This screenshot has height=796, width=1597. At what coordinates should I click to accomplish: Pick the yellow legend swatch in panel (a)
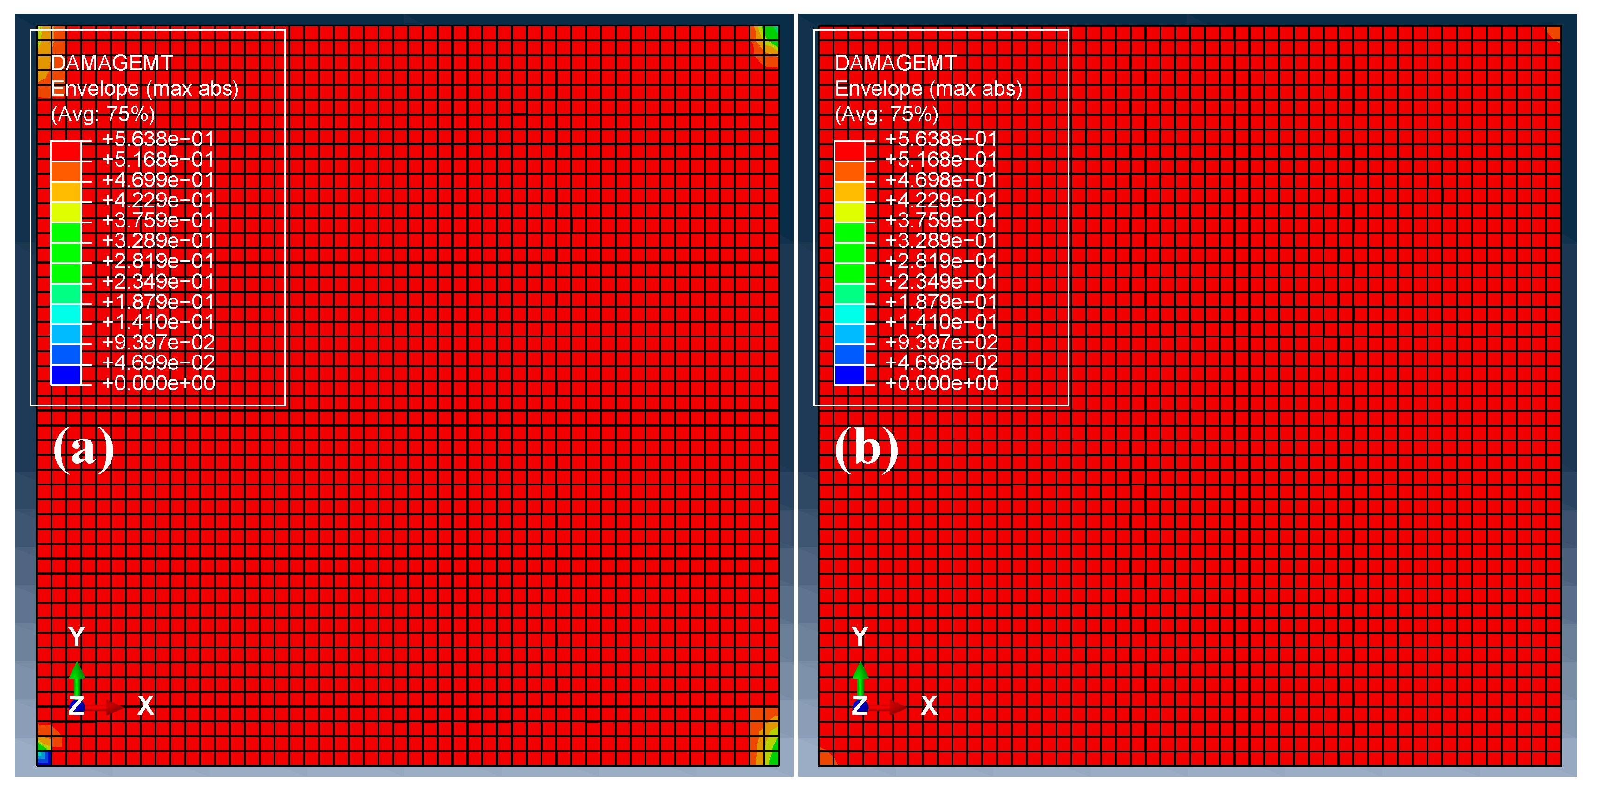point(66,213)
